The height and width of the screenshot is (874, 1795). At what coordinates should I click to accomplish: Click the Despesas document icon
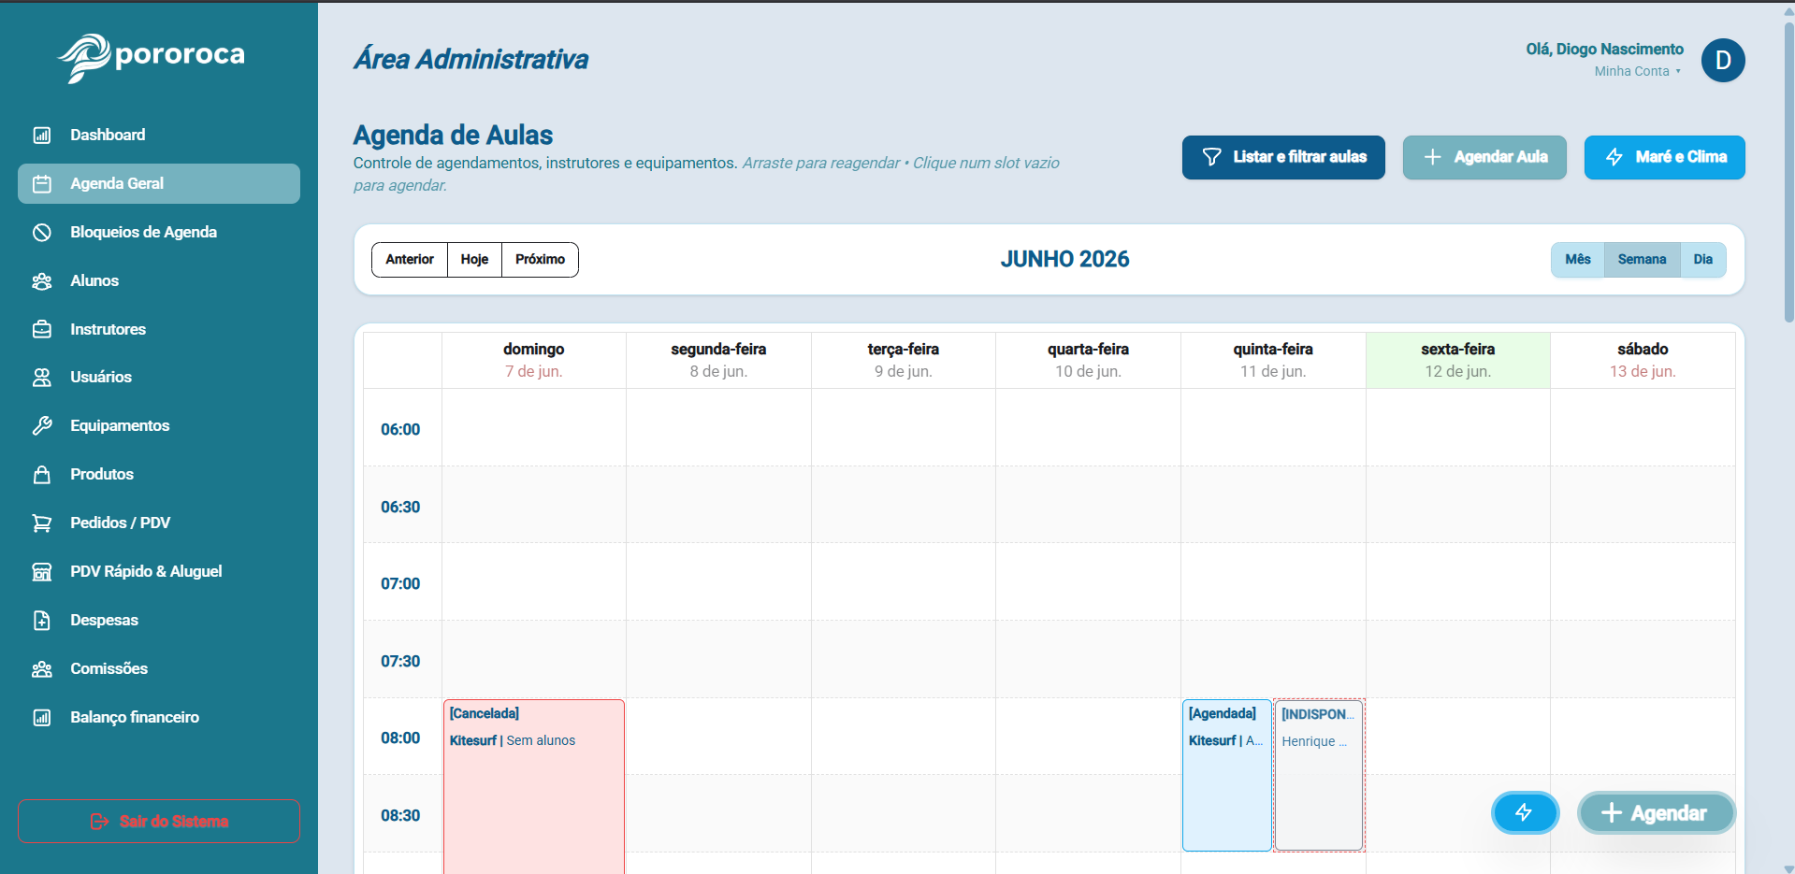[x=42, y=621]
